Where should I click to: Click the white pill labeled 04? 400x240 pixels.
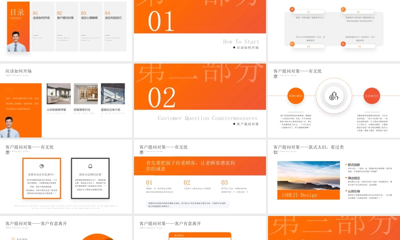(x=360, y=46)
